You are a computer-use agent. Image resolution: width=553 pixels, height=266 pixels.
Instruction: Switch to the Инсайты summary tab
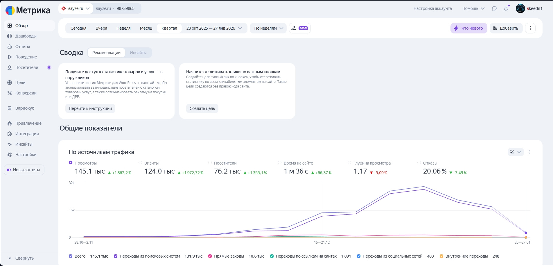[138, 53]
